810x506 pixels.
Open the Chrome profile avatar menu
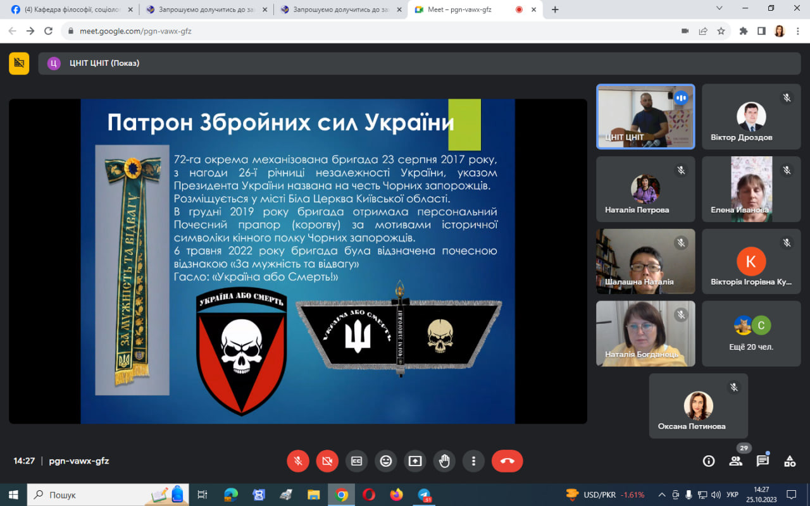tap(780, 31)
